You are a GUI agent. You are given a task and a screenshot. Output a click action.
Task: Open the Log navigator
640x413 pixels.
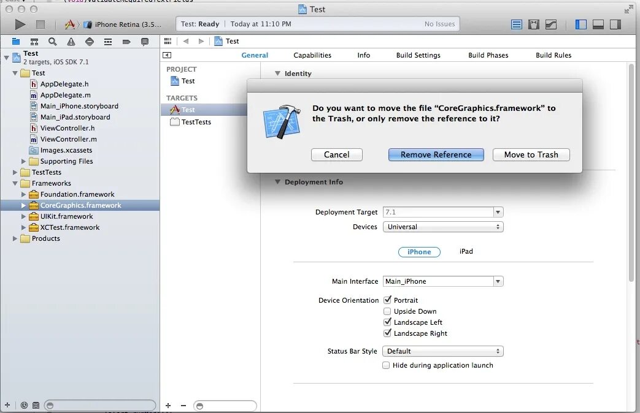tap(144, 41)
